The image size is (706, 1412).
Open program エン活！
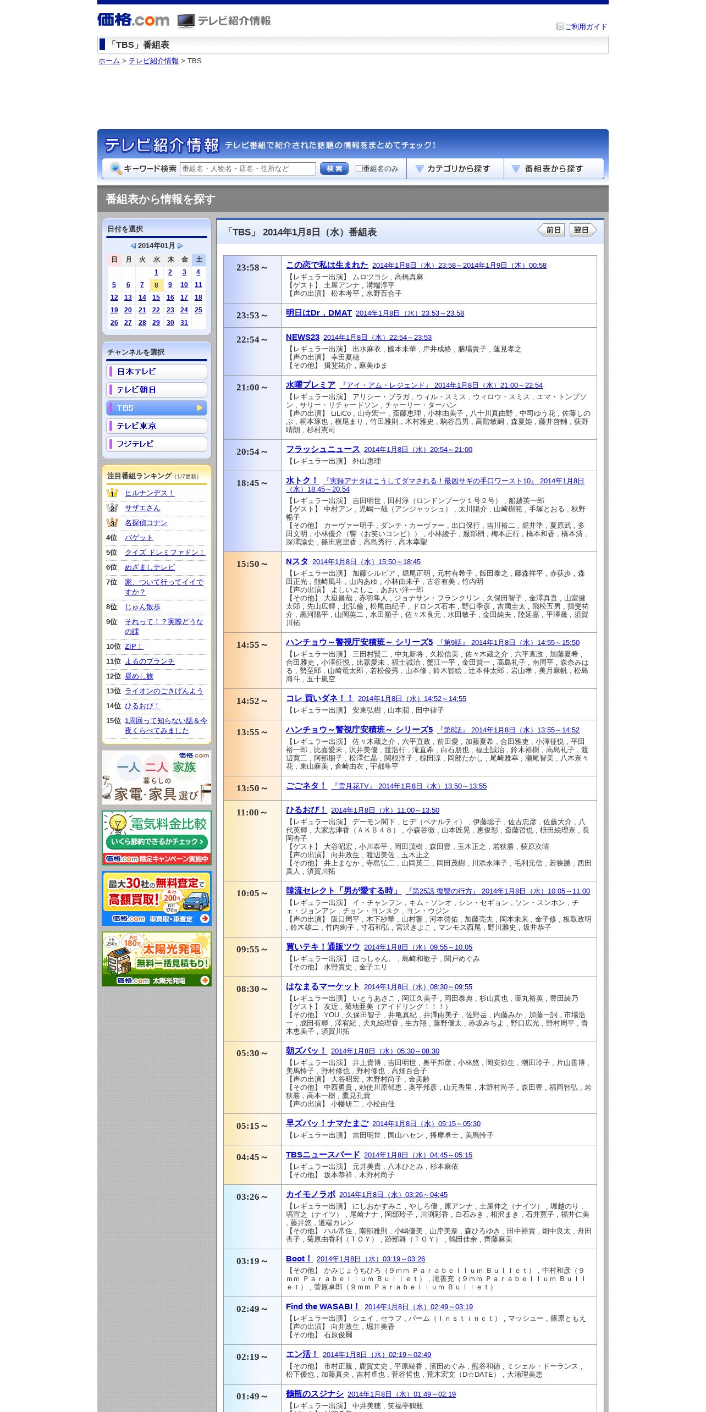(x=302, y=1354)
